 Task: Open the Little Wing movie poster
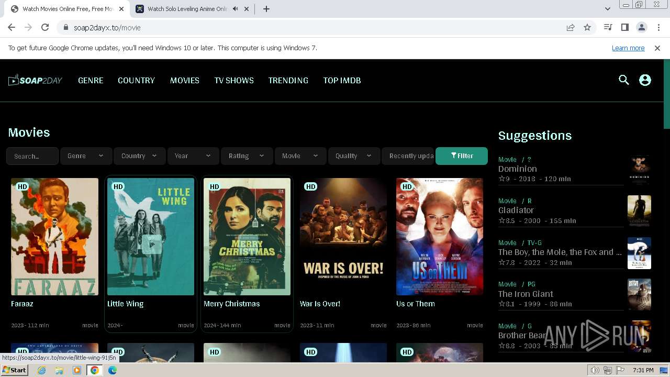tap(151, 237)
